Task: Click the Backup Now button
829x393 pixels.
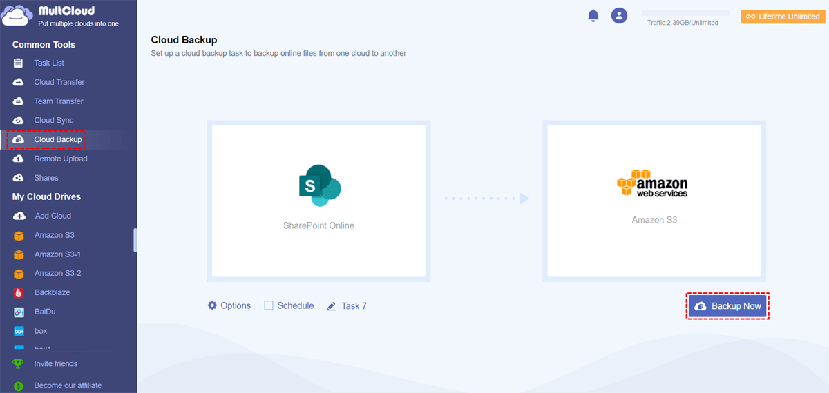Action: click(x=727, y=306)
